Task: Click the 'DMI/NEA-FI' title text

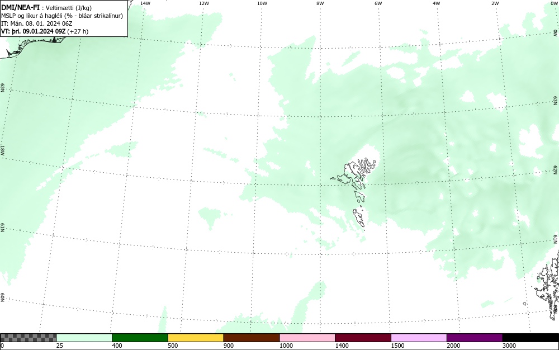Action: coord(20,8)
